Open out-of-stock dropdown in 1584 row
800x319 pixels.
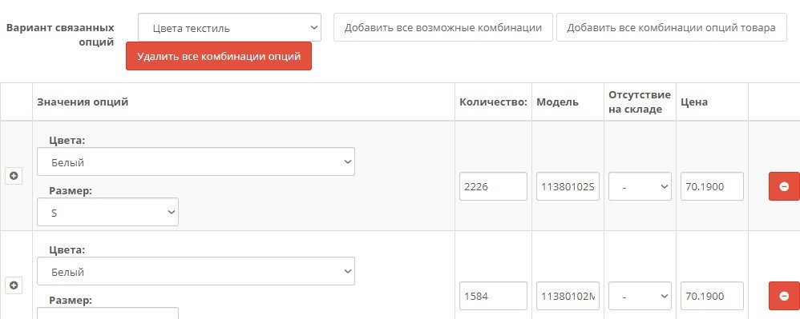640,296
